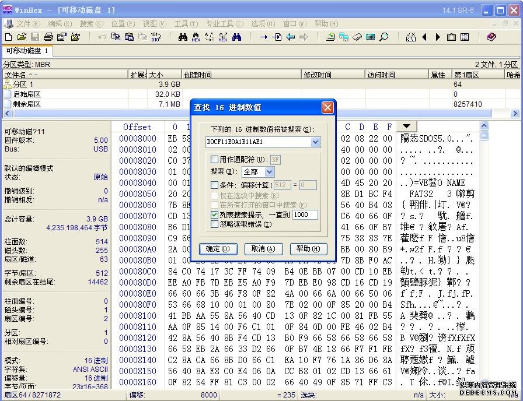
Task: Open the 搜索 direction dropdown showing 全部
Action: tap(269, 172)
